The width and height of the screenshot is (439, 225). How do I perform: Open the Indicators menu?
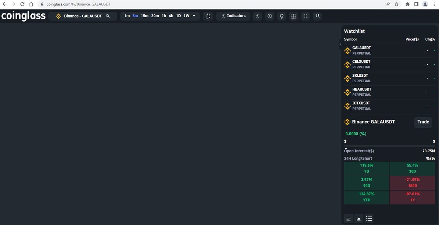(x=233, y=16)
